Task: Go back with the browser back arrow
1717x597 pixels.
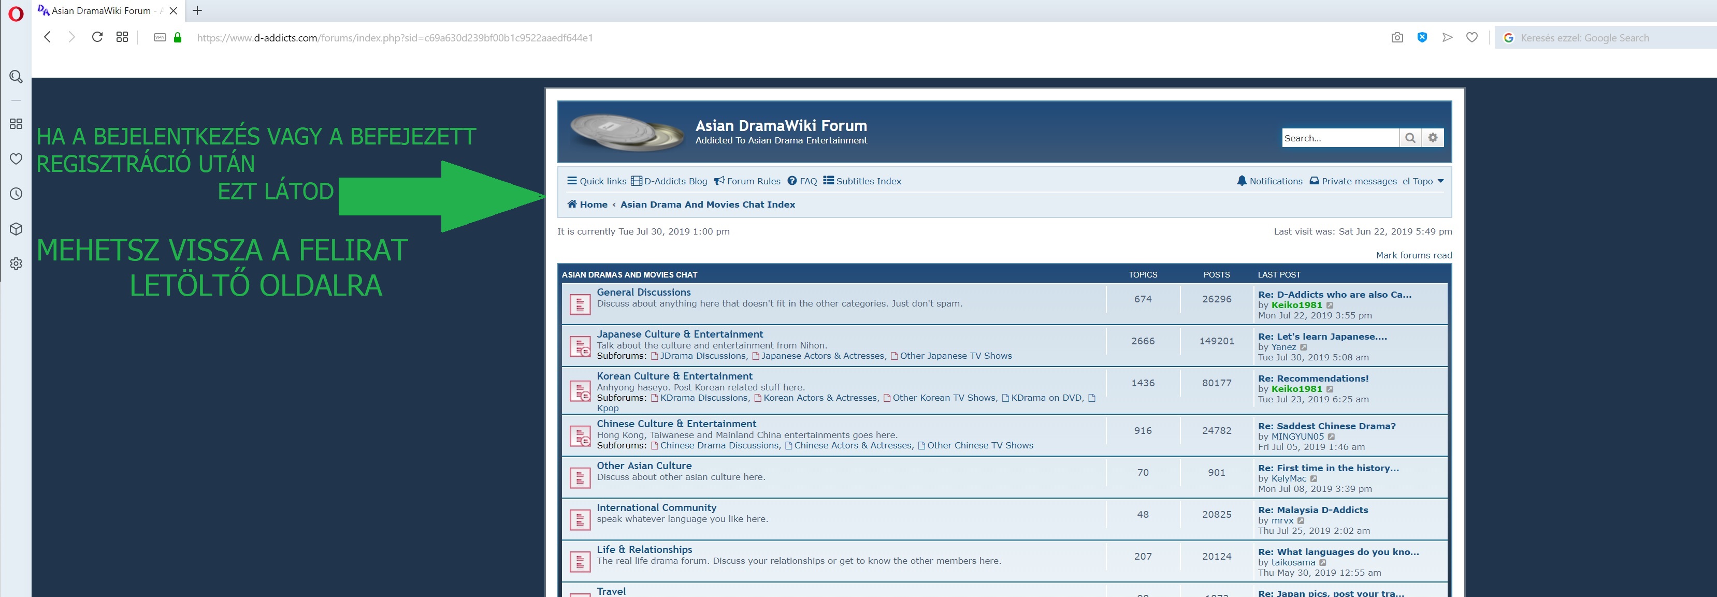Action: tap(47, 37)
